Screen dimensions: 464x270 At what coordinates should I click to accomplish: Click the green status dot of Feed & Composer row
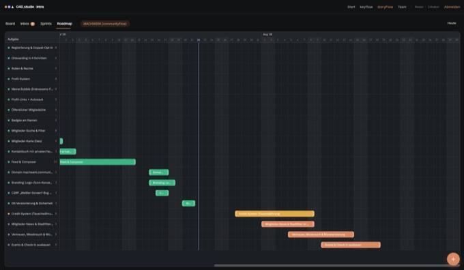coord(9,162)
